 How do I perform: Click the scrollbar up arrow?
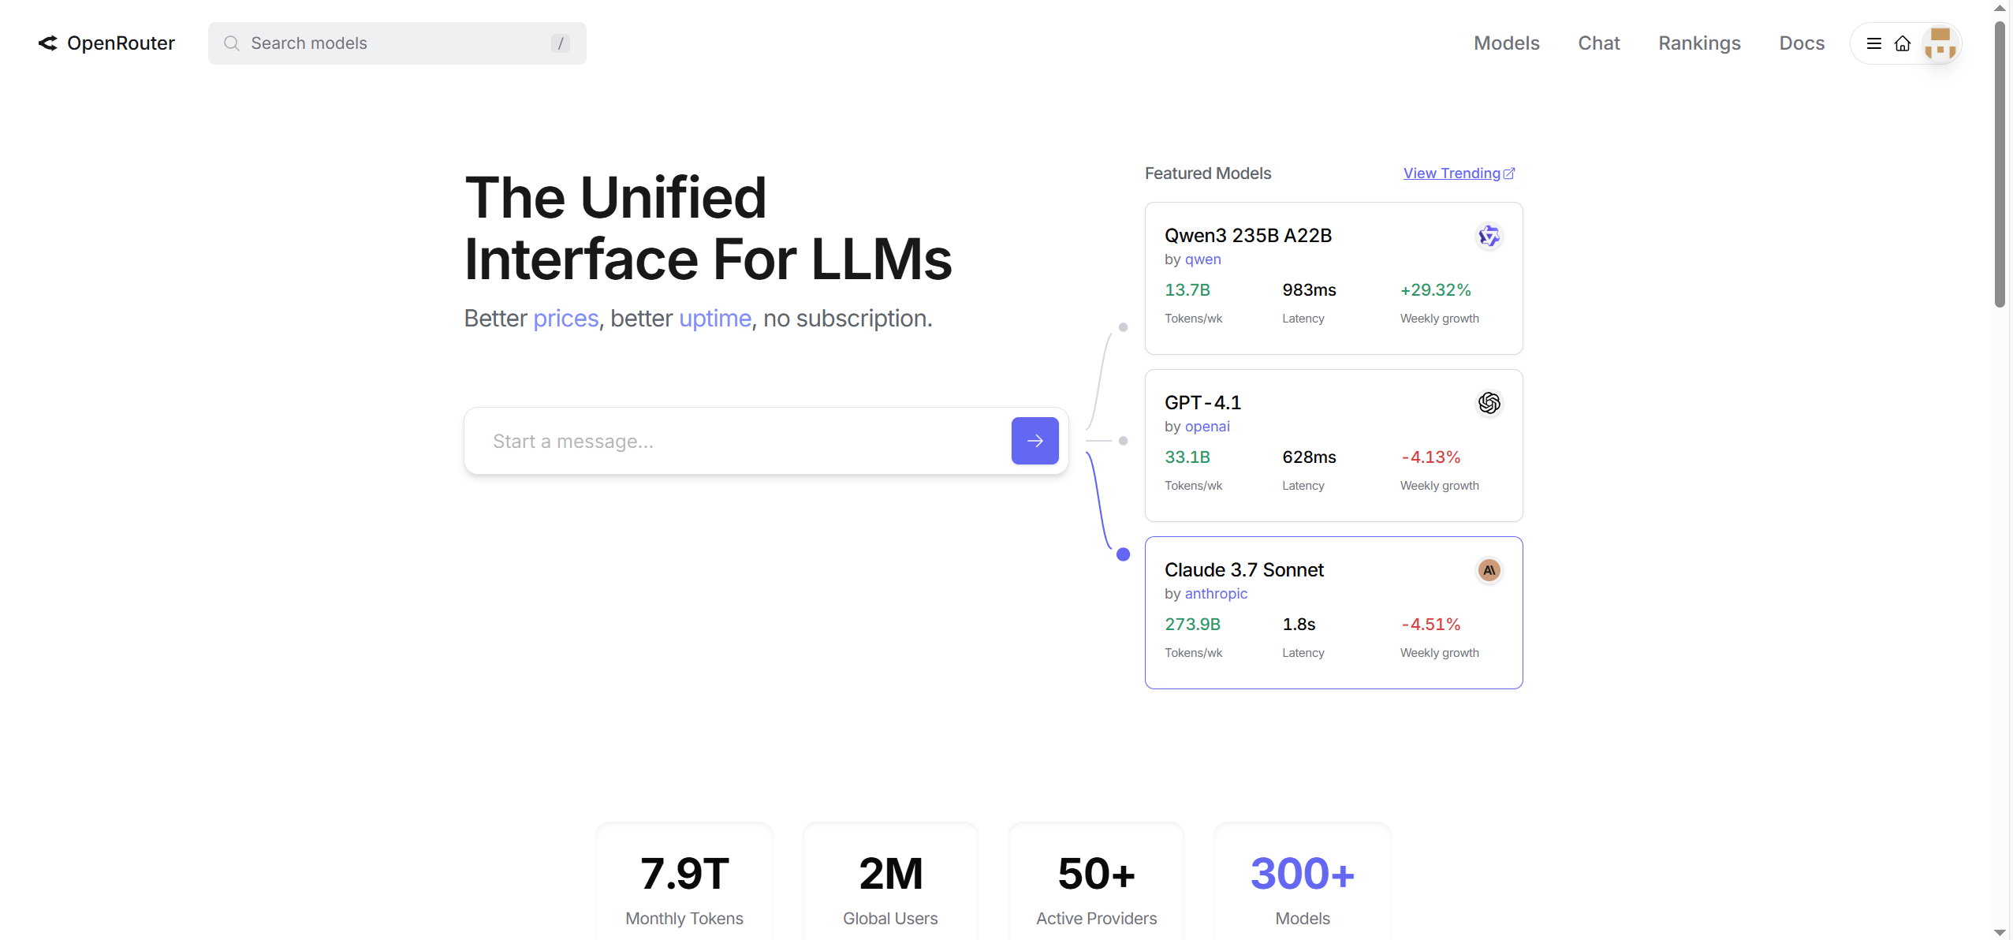[x=2000, y=8]
